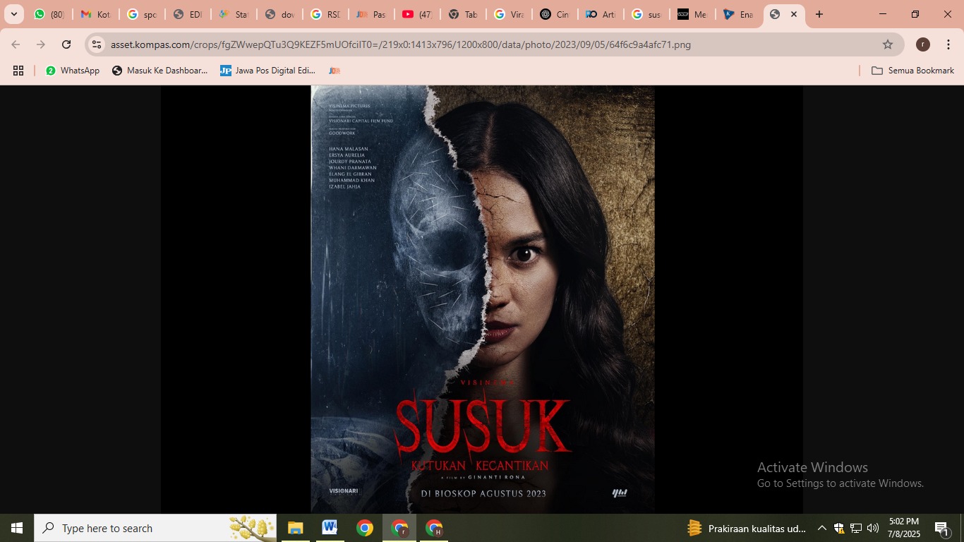Click the taskbar search box
The image size is (964, 542).
155,528
